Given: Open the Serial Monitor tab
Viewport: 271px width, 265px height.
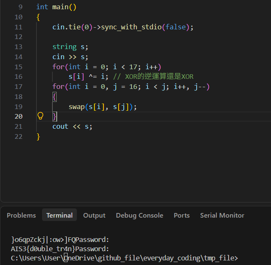Looking at the screenshot, I should [x=222, y=216].
